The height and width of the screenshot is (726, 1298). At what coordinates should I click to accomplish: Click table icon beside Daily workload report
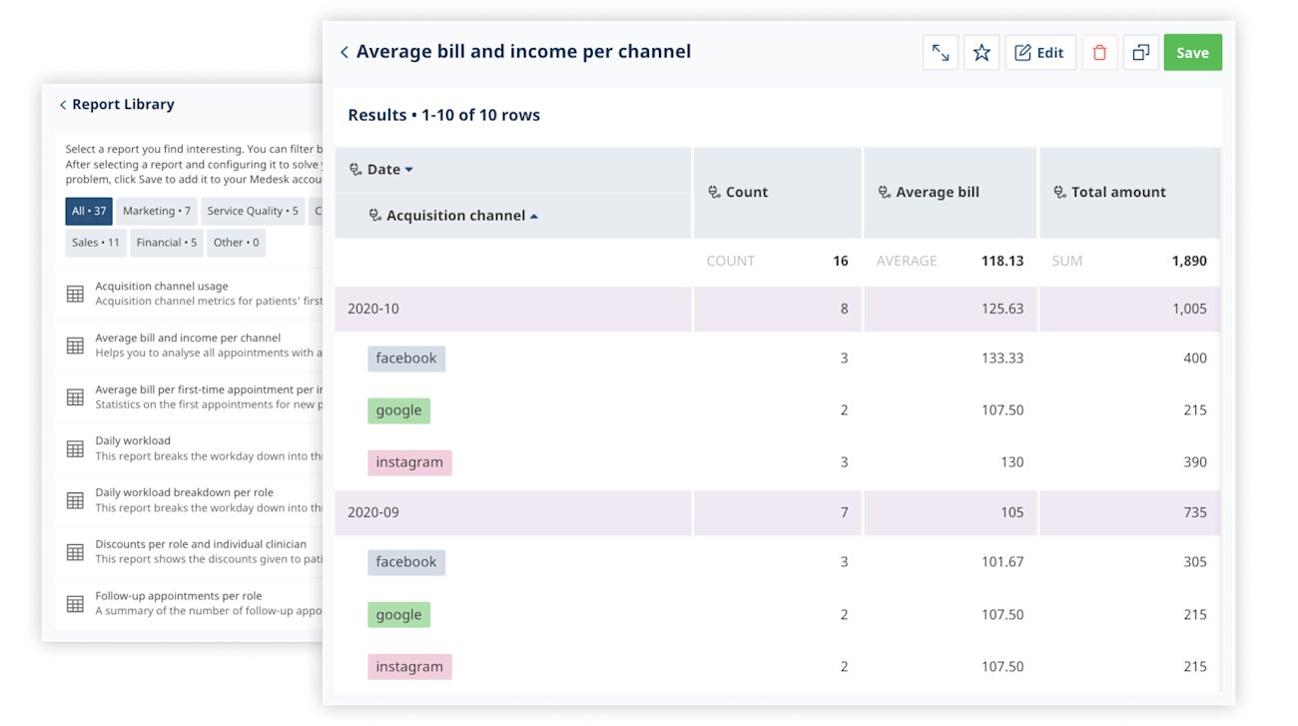click(75, 449)
